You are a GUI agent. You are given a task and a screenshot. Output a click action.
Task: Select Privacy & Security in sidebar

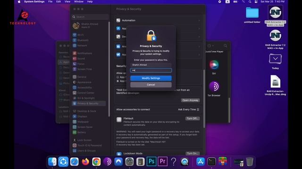click(89, 103)
